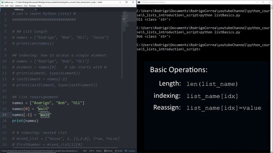The width and height of the screenshot is (273, 153).
Task: Click the "Rodrigo" string on line 17
Action: (x=42, y=103)
